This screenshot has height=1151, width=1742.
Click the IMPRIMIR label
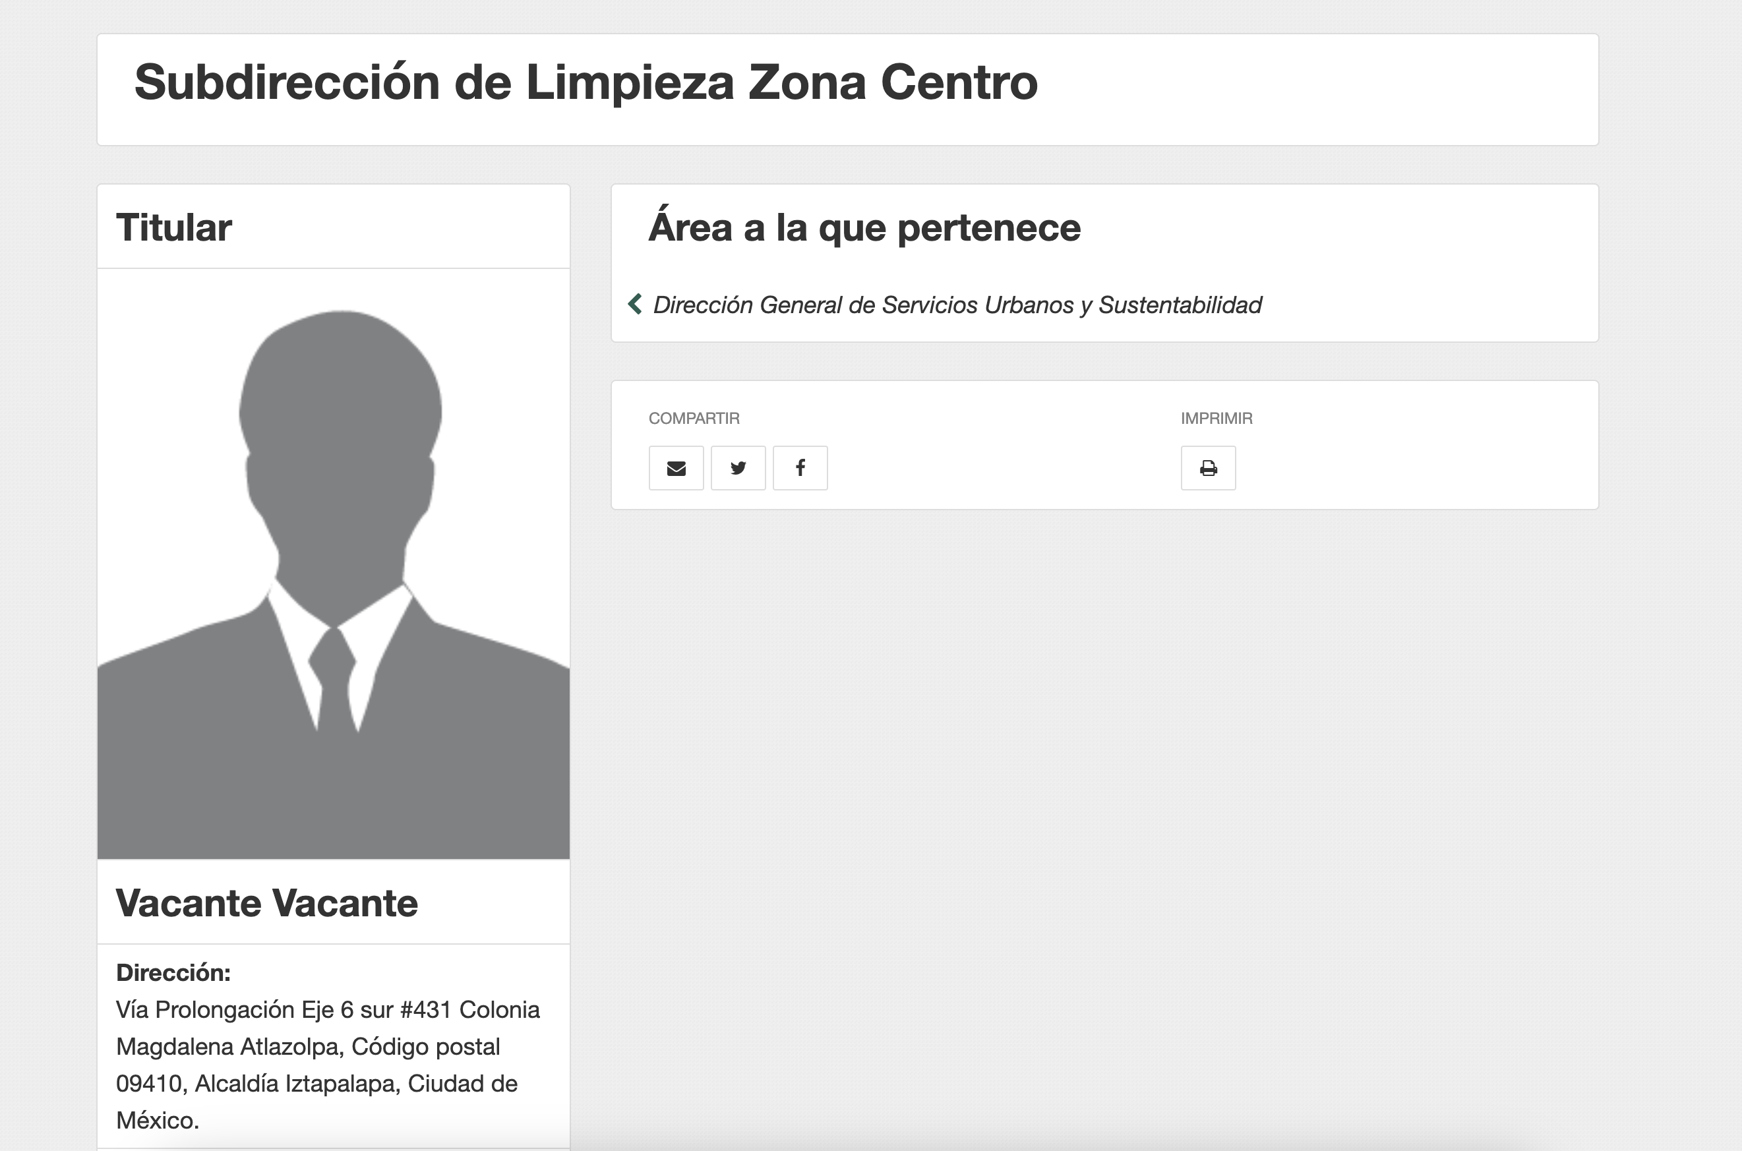[x=1216, y=419]
